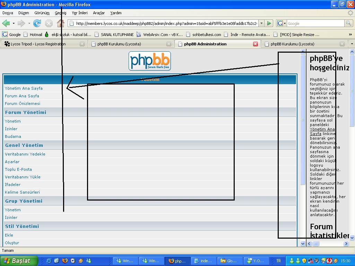Open the Veritabanını Yedekle link
Viewport: 355px width, 266px height.
25,154
